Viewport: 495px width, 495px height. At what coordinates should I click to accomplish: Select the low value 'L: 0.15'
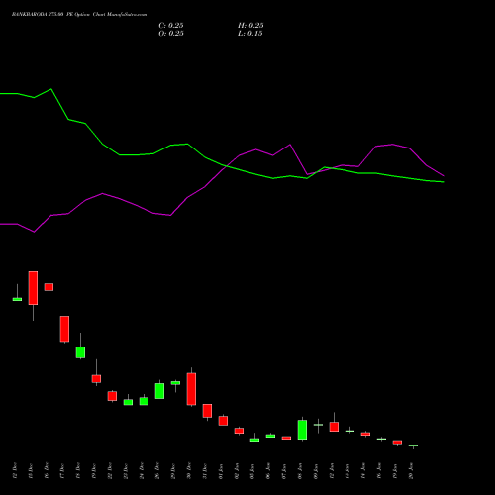pos(250,34)
